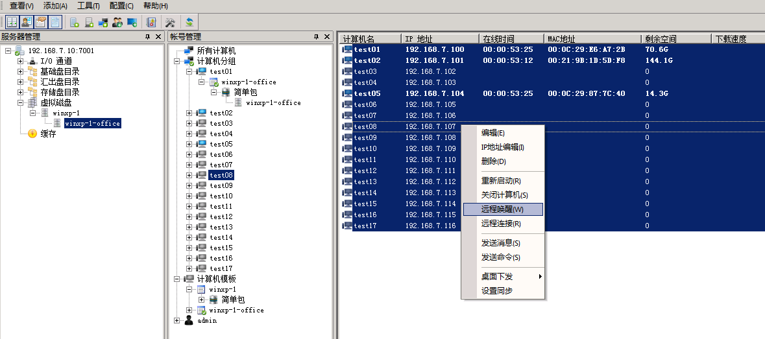The width and height of the screenshot is (765, 339).
Task: Open the warning log notebook icon
Action: [x=151, y=22]
